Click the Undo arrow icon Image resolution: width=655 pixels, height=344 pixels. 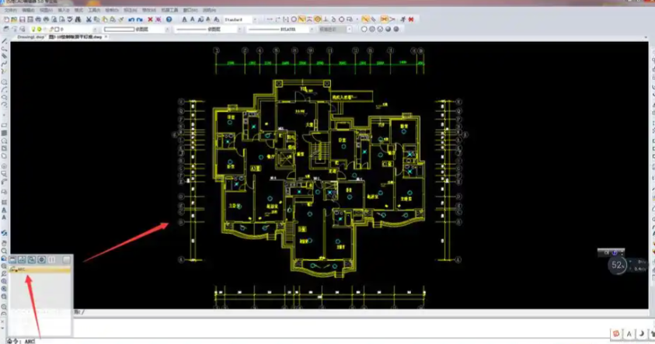[131, 19]
